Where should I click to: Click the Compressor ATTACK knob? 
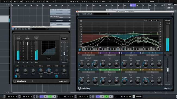point(25,71)
